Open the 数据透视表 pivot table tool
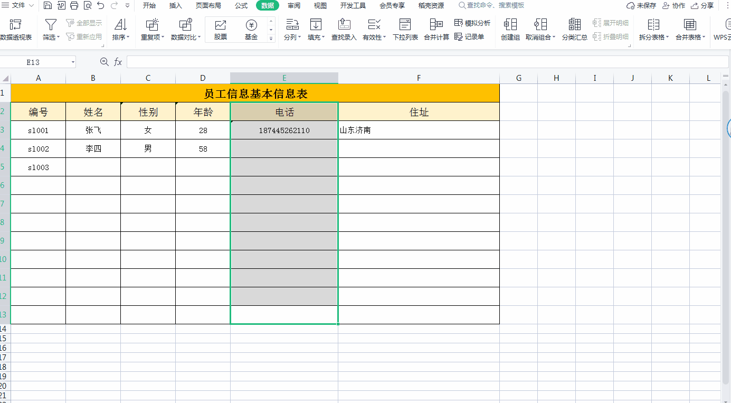Screen dimensions: 731x403 tap(16, 30)
